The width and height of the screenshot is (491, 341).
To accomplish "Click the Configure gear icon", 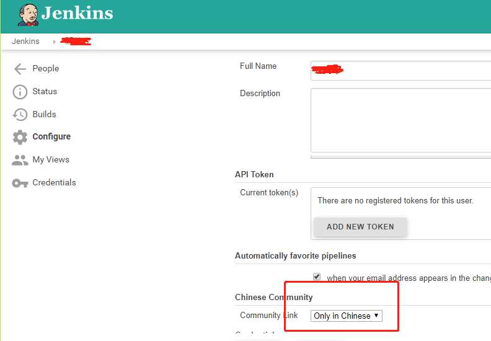I will (20, 137).
